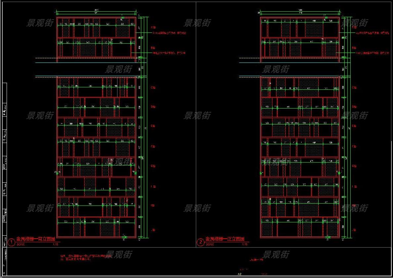
Task: Select the title 金属格栅一正立面图
Action: tap(225, 239)
